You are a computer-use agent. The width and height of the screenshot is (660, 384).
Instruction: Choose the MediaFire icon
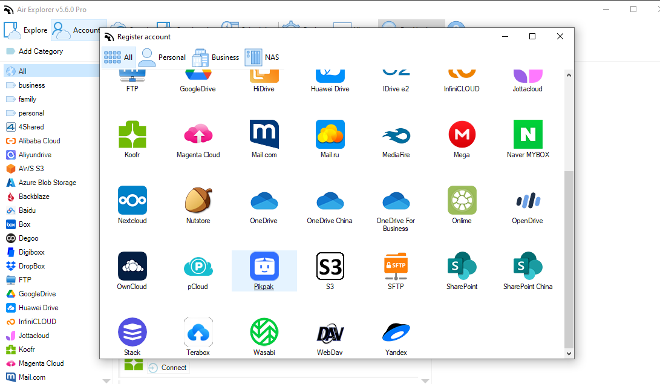click(x=396, y=134)
